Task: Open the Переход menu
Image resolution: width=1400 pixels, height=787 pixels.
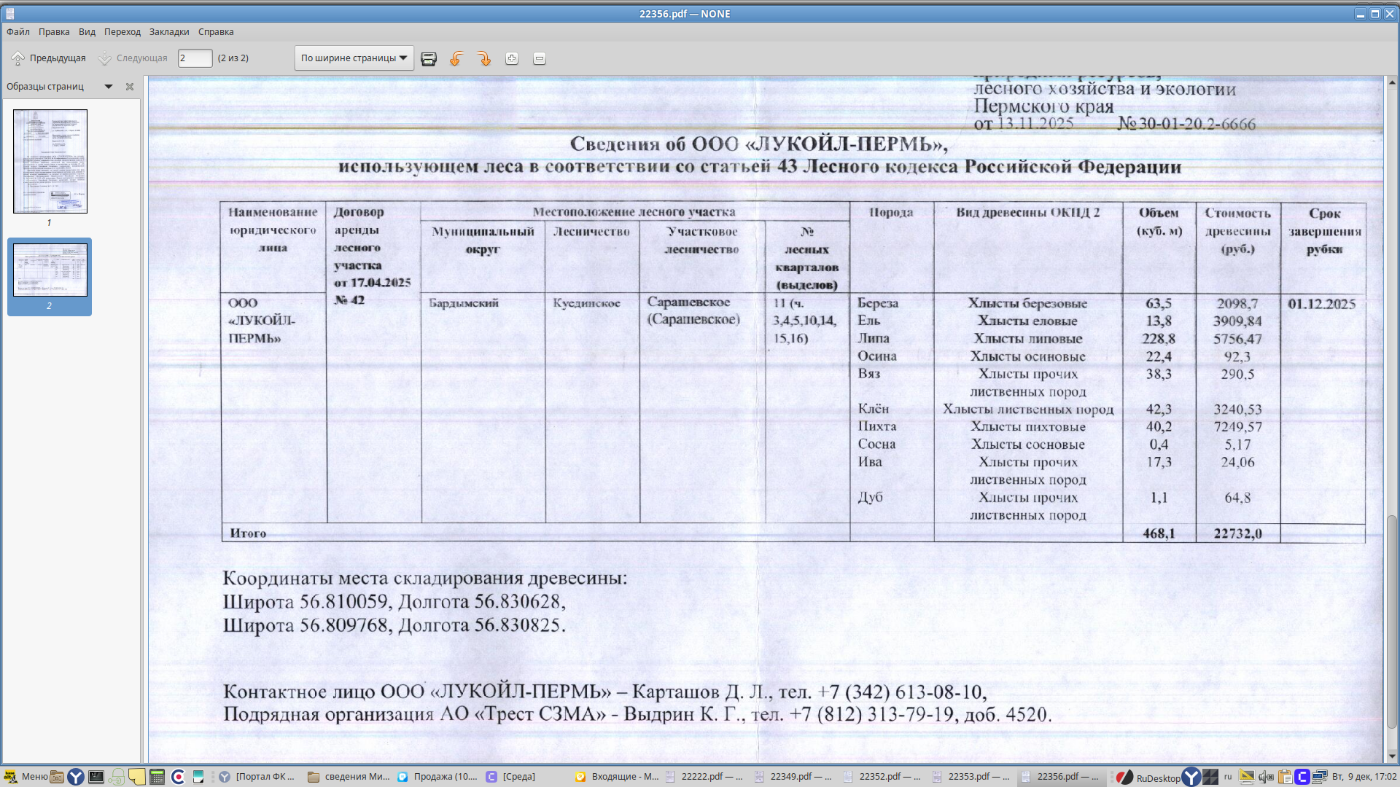Action: click(x=122, y=32)
